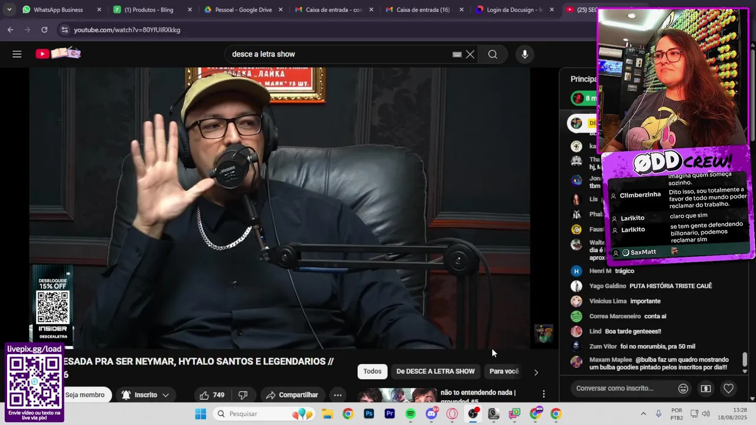
Task: Open OBS Studio from the taskbar
Action: (x=473, y=414)
